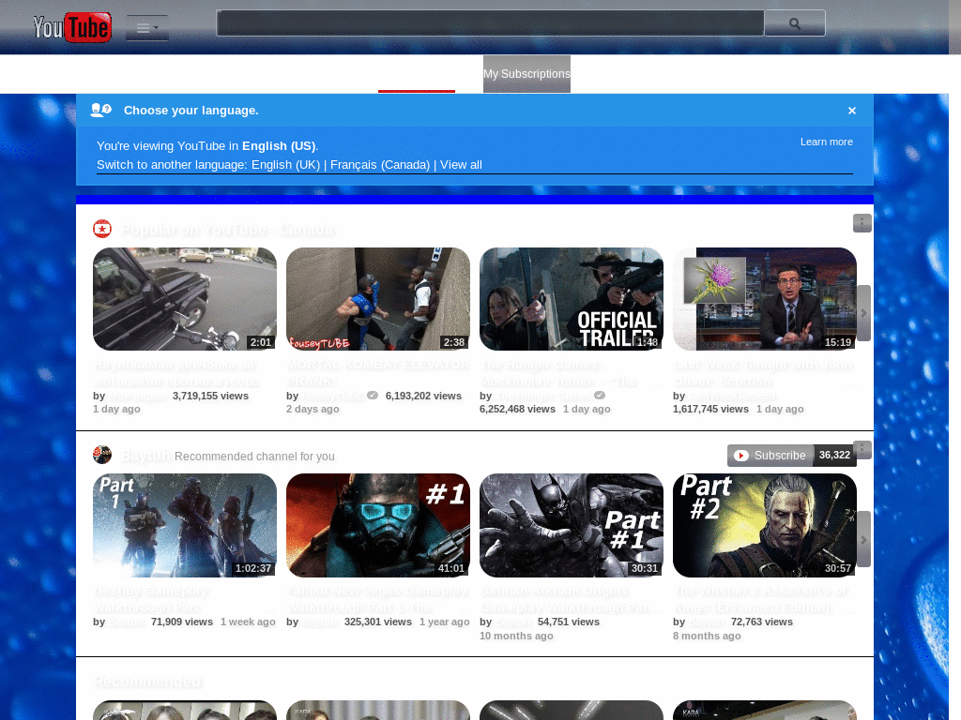This screenshot has width=961, height=720.
Task: Click the page vertical scrollbar
Action: coord(954,360)
